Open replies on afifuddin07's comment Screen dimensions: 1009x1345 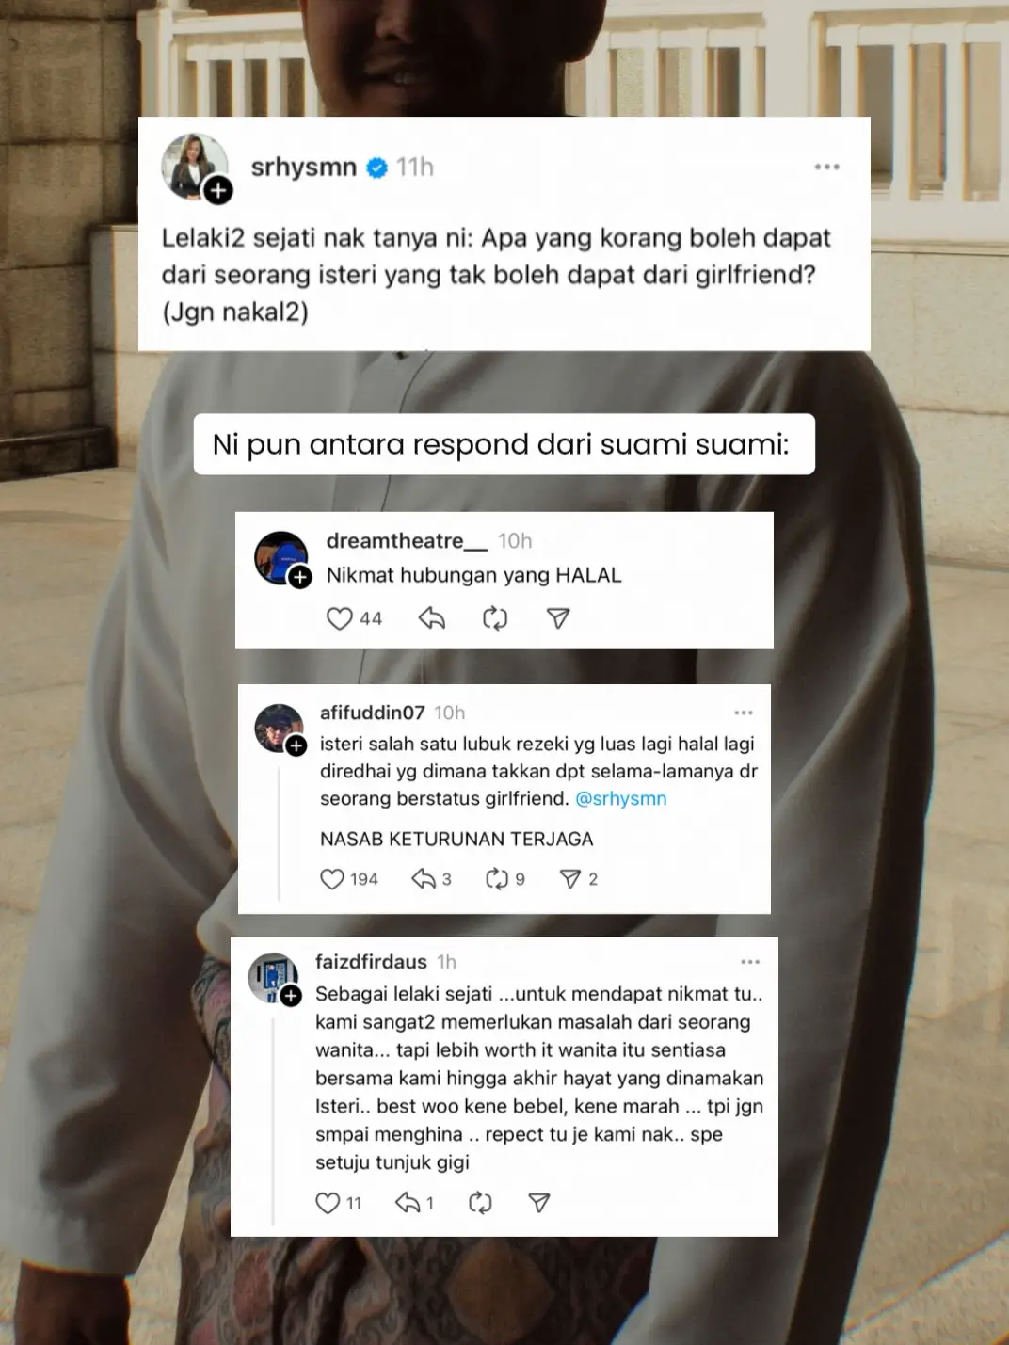(424, 879)
